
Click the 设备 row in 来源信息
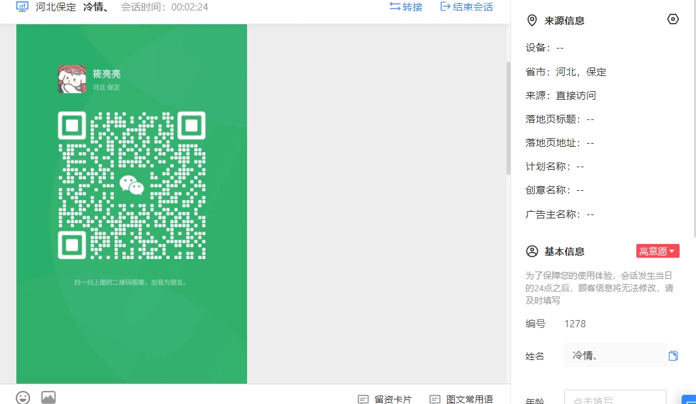point(544,48)
